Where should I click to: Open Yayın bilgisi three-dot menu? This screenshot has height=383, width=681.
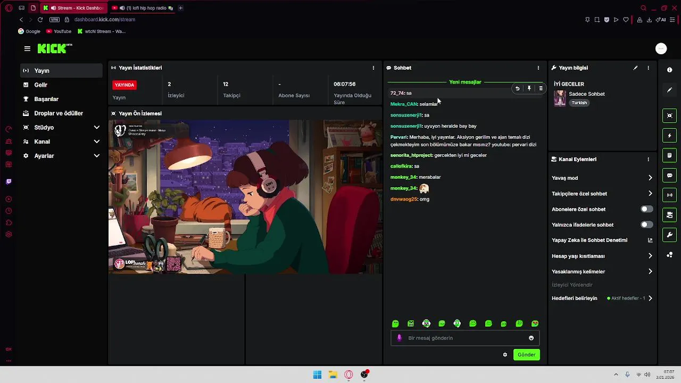point(648,68)
